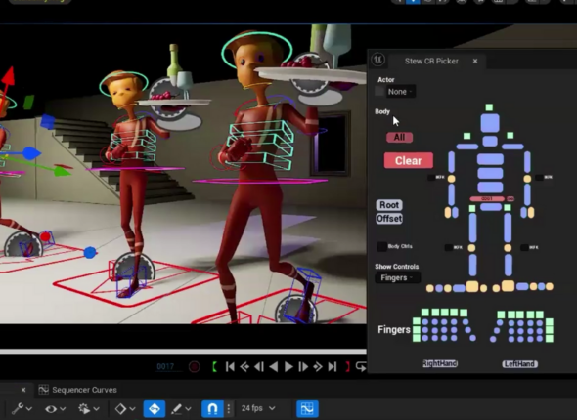Image resolution: width=577 pixels, height=420 pixels.
Task: Set the green playback range start bracket
Action: 214,366
